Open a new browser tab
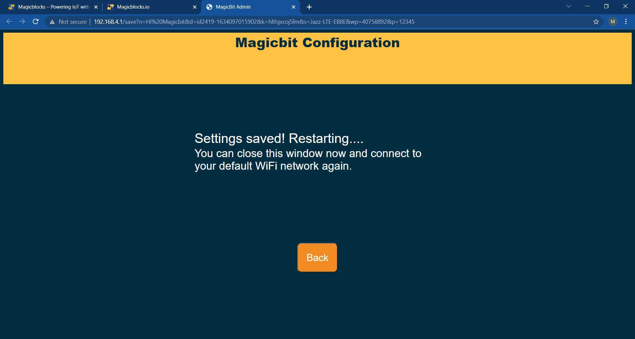635x339 pixels. click(309, 7)
